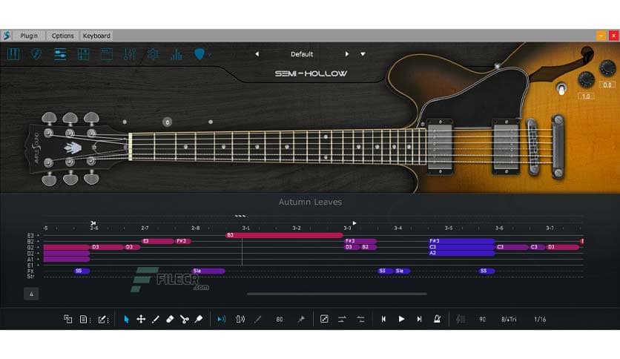This screenshot has width=620, height=359.
Task: Open the Keyboard menu
Action: (96, 36)
